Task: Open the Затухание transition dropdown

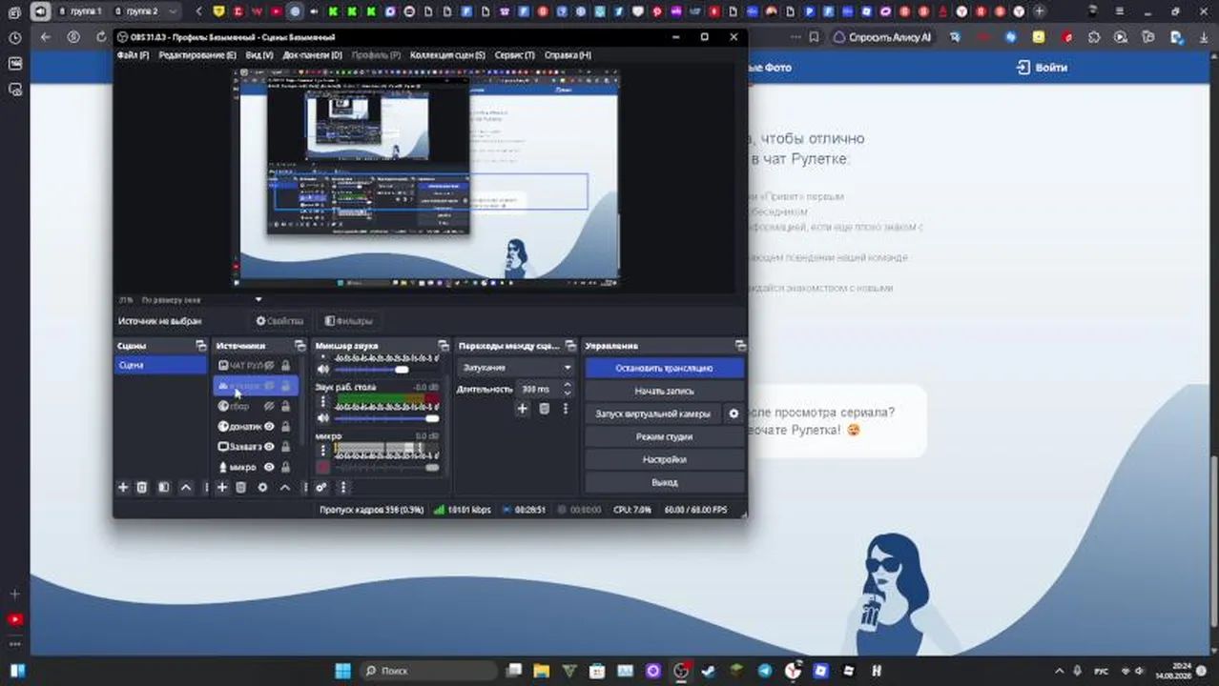Action: pyautogui.click(x=515, y=367)
